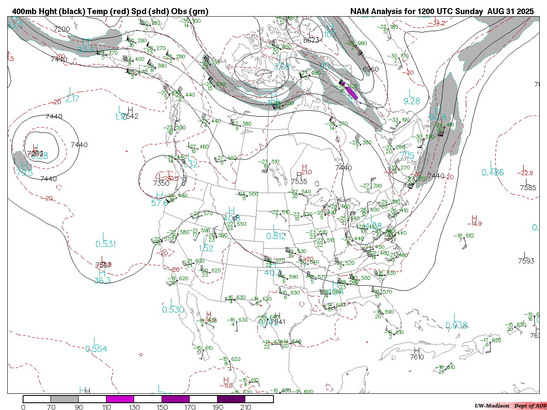Click the cyan L marker above 0.554

[x=96, y=341]
